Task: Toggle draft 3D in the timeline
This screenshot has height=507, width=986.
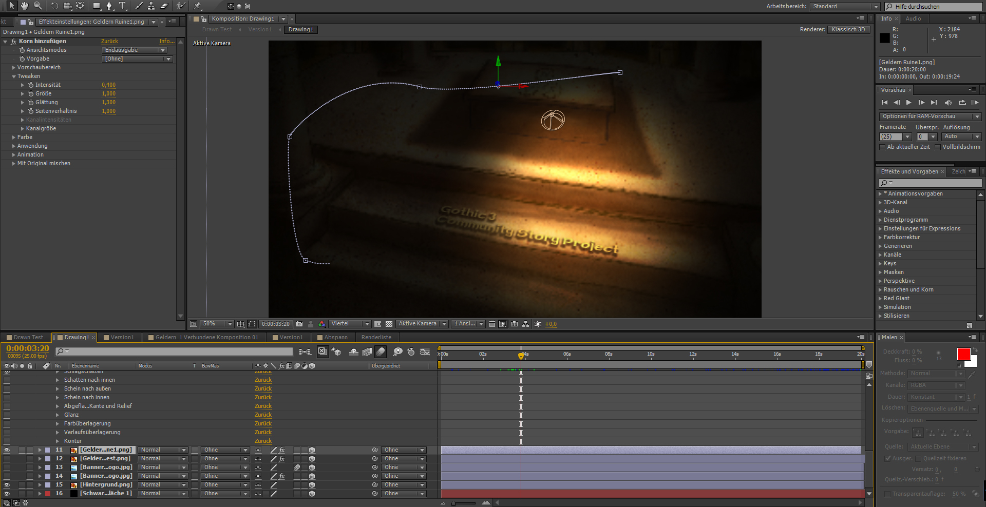Action: pos(336,352)
